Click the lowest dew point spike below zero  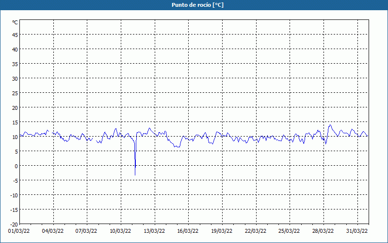[135, 175]
